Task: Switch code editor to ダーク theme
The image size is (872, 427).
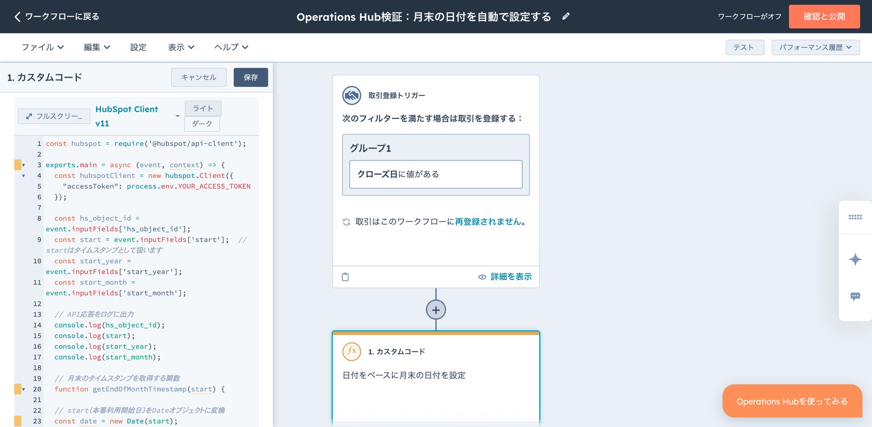Action: point(202,124)
